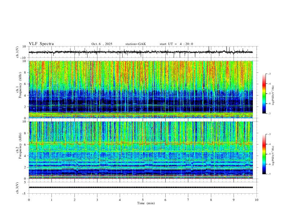Click the "ch.1(V)" waveform axis label
The image size is (289, 224).
click(x=18, y=52)
